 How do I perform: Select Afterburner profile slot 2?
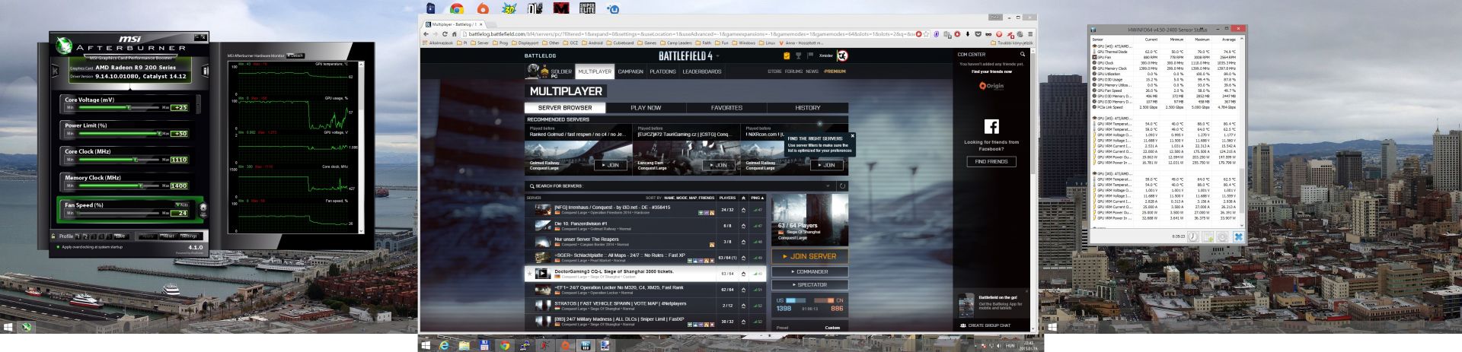point(87,236)
